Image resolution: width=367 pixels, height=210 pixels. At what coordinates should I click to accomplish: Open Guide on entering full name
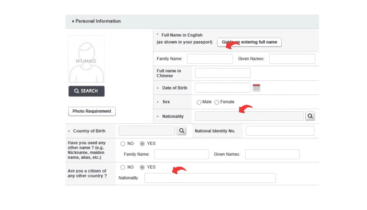[x=249, y=42]
